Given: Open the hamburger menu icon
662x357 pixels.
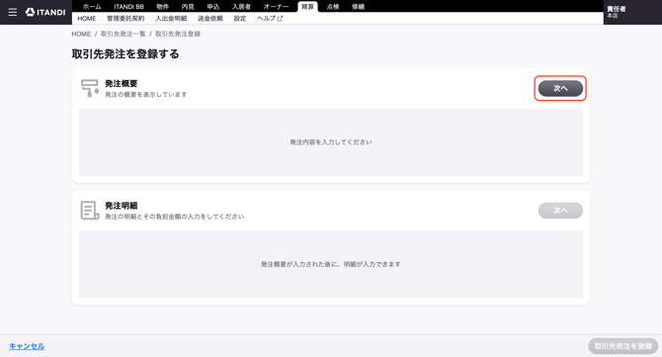Looking at the screenshot, I should pyautogui.click(x=13, y=12).
